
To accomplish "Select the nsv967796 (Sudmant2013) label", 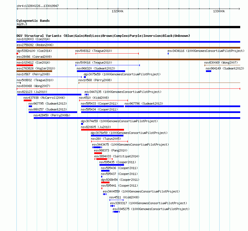I will (x=144, y=104).
